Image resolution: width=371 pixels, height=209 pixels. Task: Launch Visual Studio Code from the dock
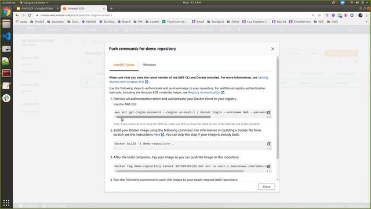pyautogui.click(x=6, y=36)
